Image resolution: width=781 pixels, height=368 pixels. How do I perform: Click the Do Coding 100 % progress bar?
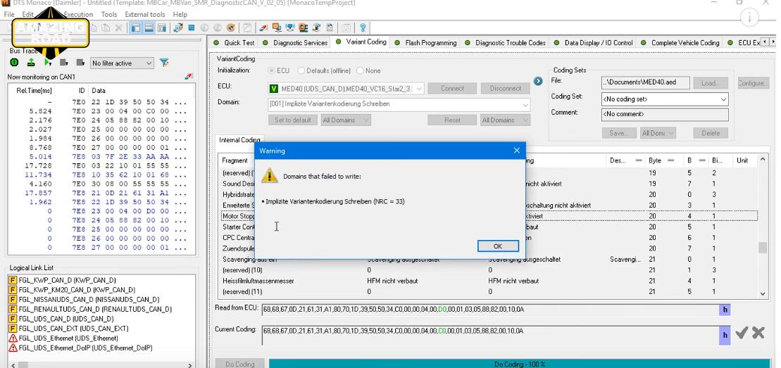click(520, 364)
